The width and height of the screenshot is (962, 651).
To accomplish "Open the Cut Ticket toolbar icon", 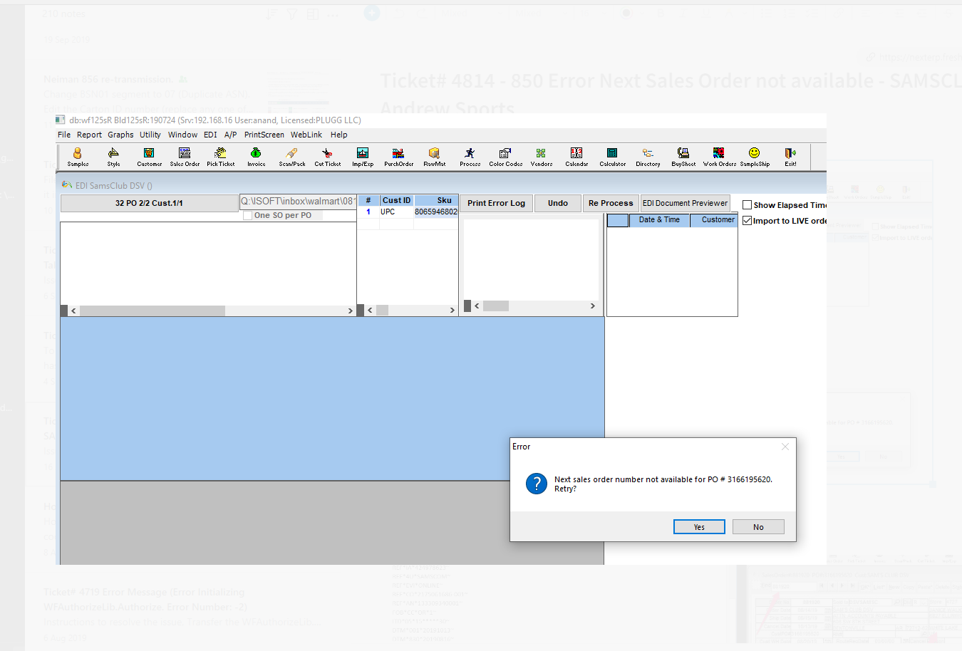I will pos(327,157).
